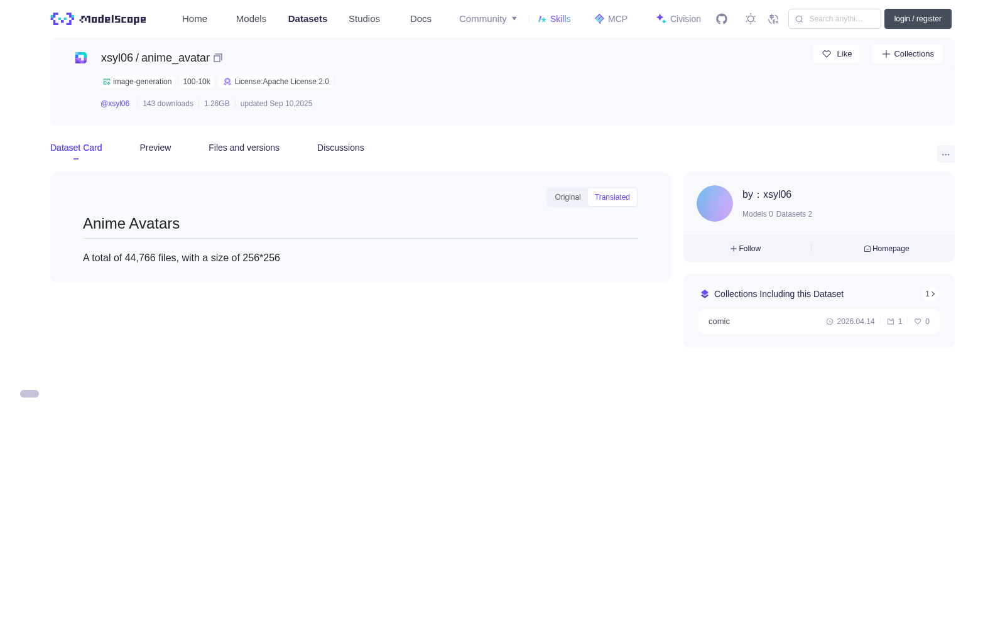Click the clock icon beside 2026.04.14

tap(830, 322)
